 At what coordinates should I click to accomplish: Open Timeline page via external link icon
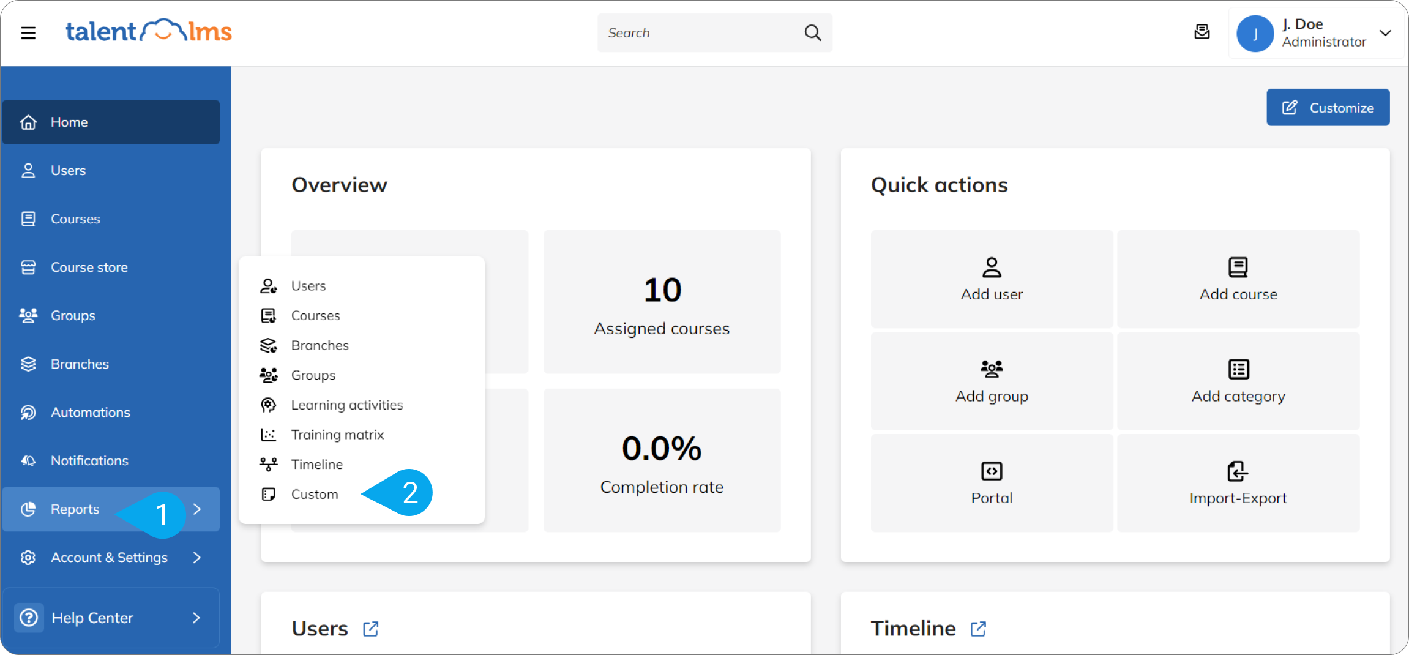click(978, 629)
